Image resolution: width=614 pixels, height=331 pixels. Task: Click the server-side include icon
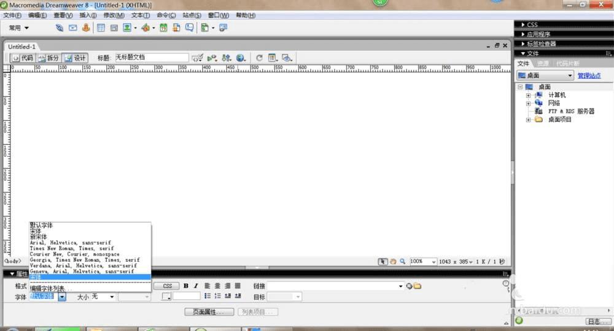pos(176,28)
